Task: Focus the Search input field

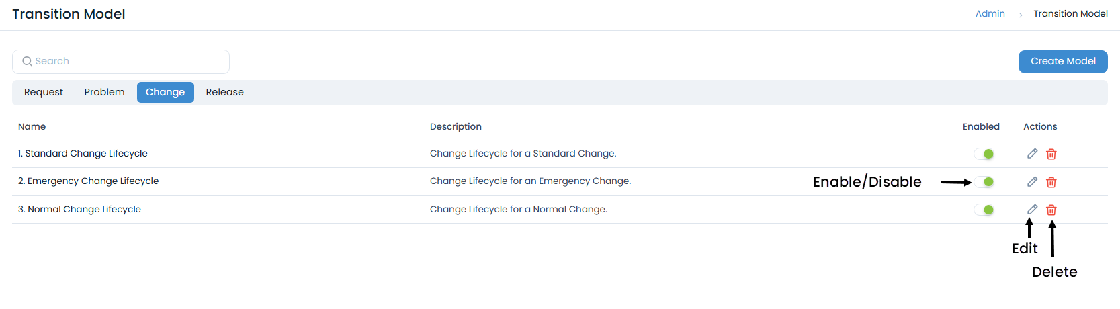Action: coord(128,62)
